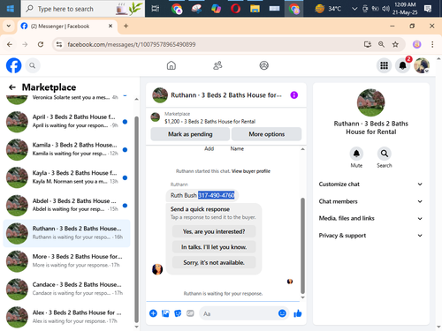Open File Explorer from taskbar
Viewport: 442px width, 331px height.
pyautogui.click(x=255, y=9)
